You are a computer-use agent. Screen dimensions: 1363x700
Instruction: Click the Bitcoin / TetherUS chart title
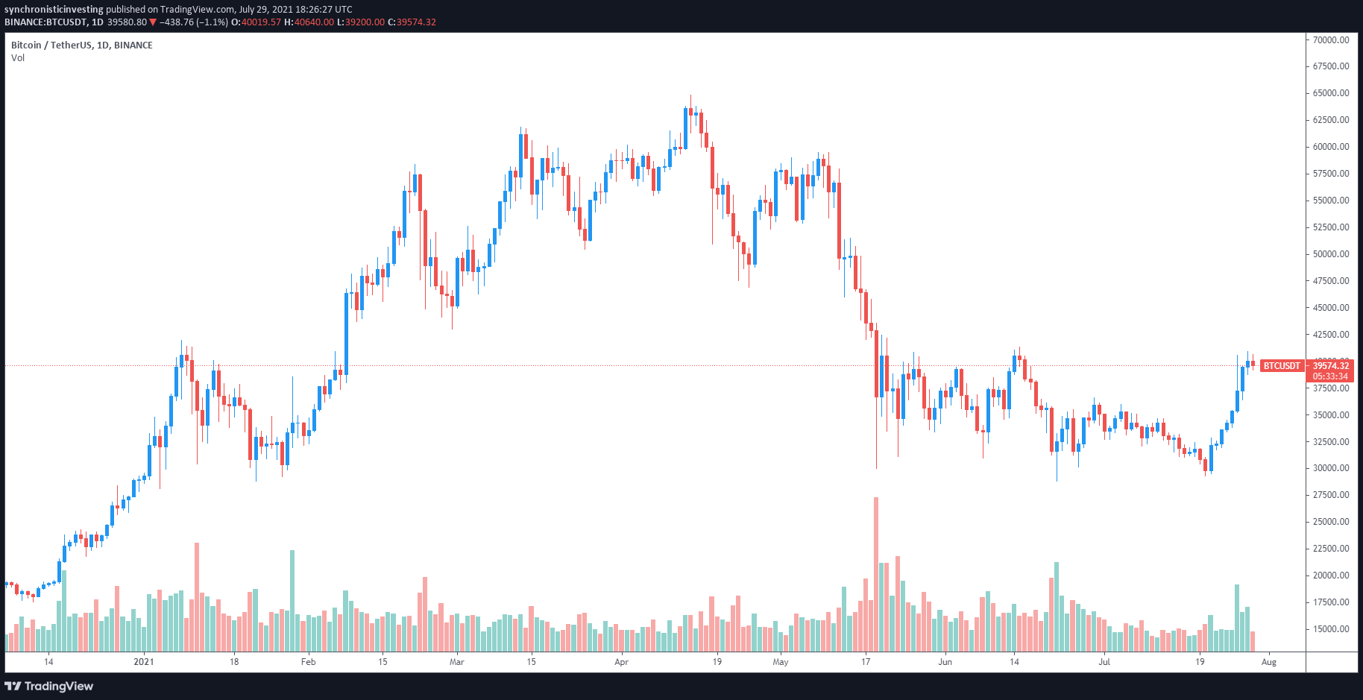click(x=81, y=45)
